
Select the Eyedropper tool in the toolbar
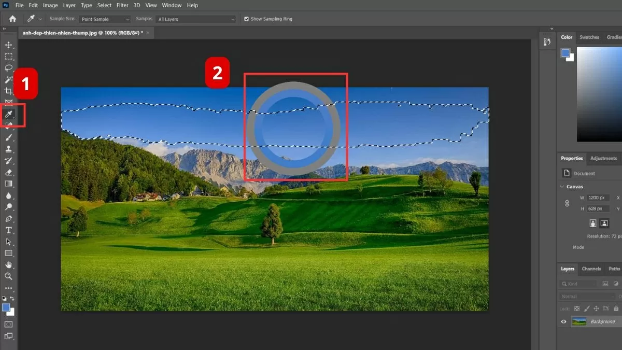click(x=9, y=114)
